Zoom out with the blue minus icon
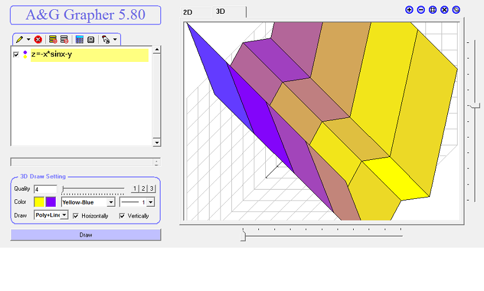Viewport: 484px width, 291px height. coord(421,10)
